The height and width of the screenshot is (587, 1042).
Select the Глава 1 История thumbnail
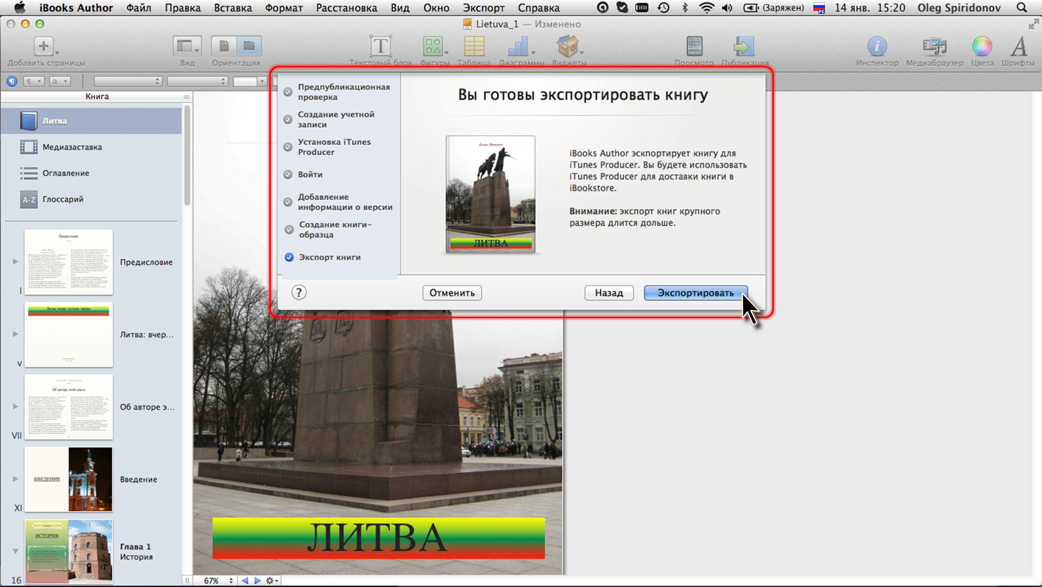68,552
